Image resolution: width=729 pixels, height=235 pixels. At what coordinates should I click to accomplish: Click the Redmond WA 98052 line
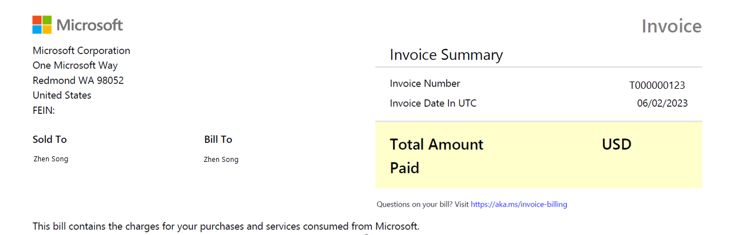tap(78, 80)
